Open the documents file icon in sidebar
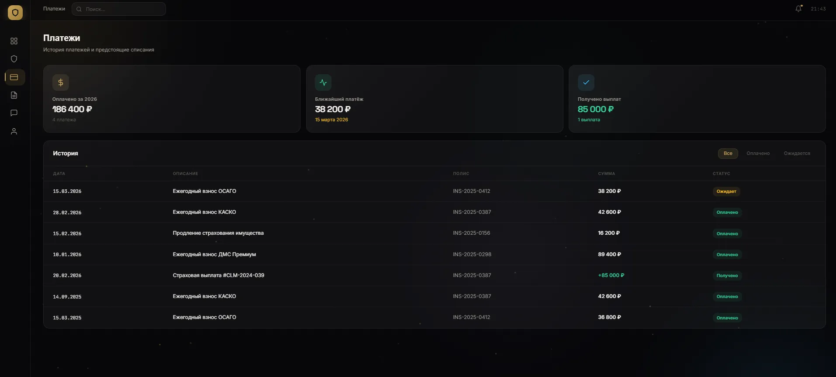 pos(14,95)
